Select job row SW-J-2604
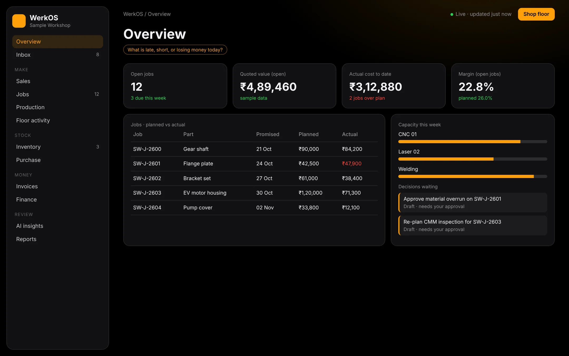The width and height of the screenshot is (569, 356). tap(254, 208)
